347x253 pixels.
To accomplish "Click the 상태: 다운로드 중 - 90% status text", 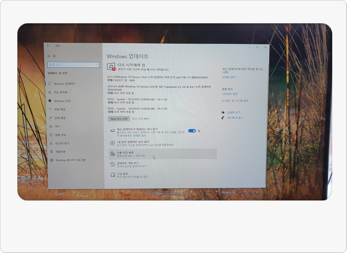I will [x=121, y=80].
